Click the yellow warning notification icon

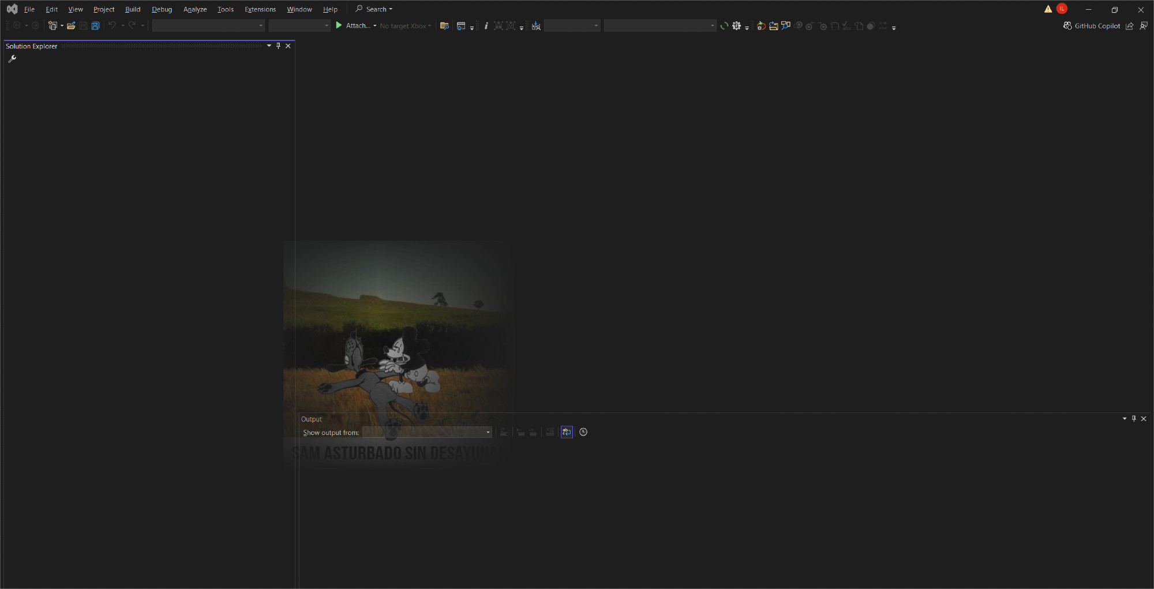tap(1048, 9)
